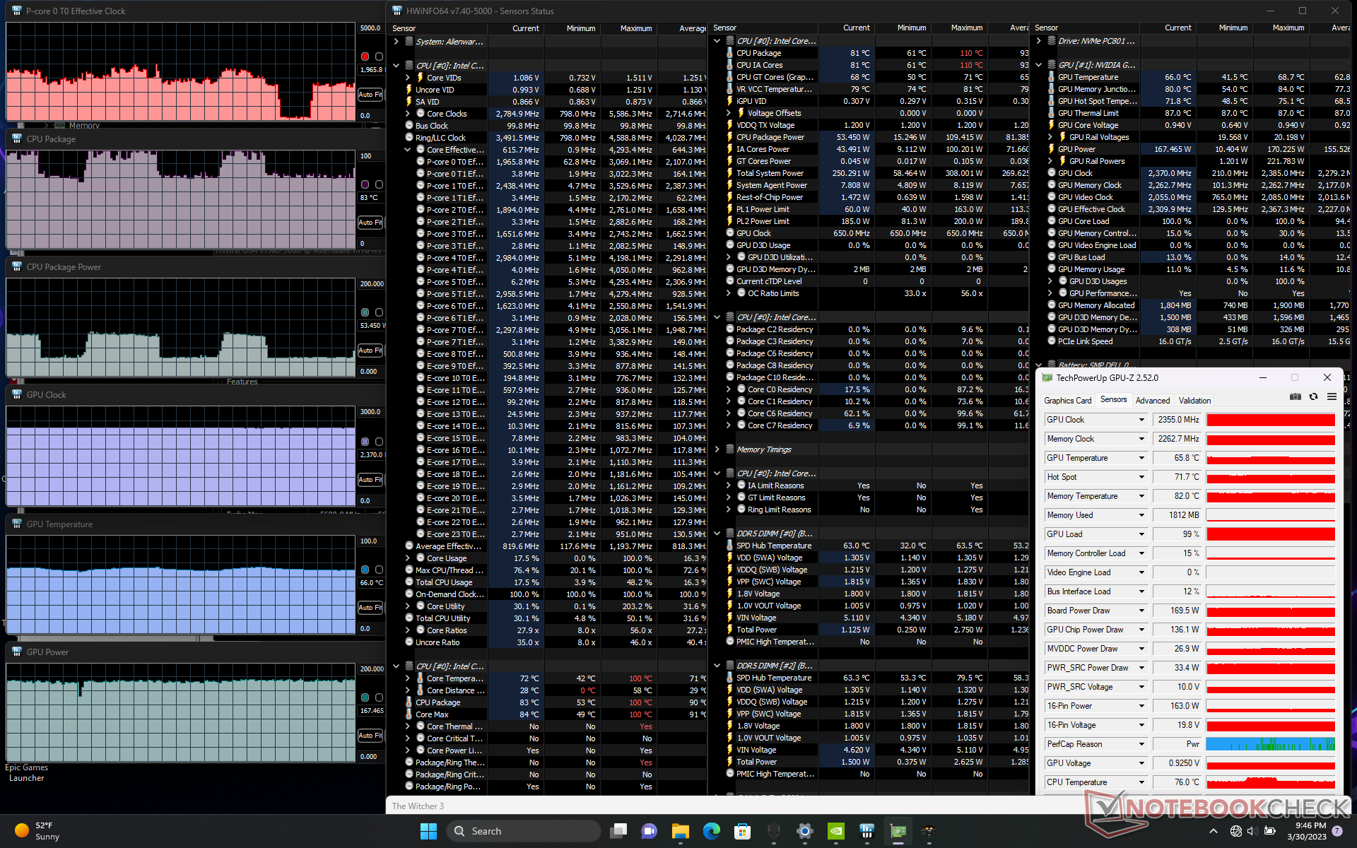Switch to HWiNFO via its taskbar icon
The height and width of the screenshot is (848, 1357).
point(867,831)
